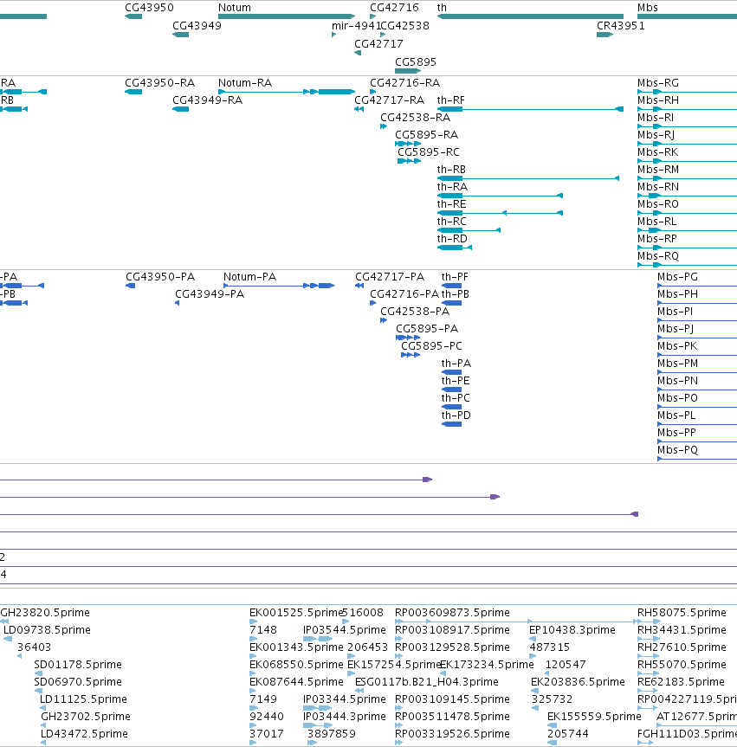Select the CG5895-PC protein label
737x747 pixels.
tap(432, 346)
